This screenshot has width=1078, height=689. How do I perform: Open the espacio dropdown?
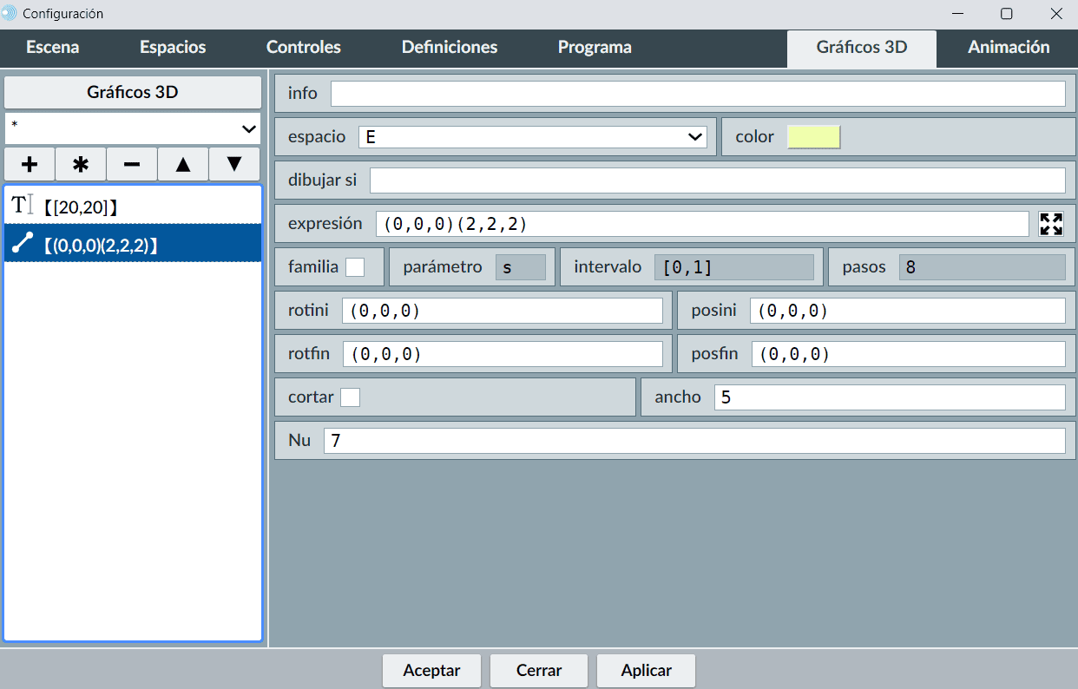point(532,137)
